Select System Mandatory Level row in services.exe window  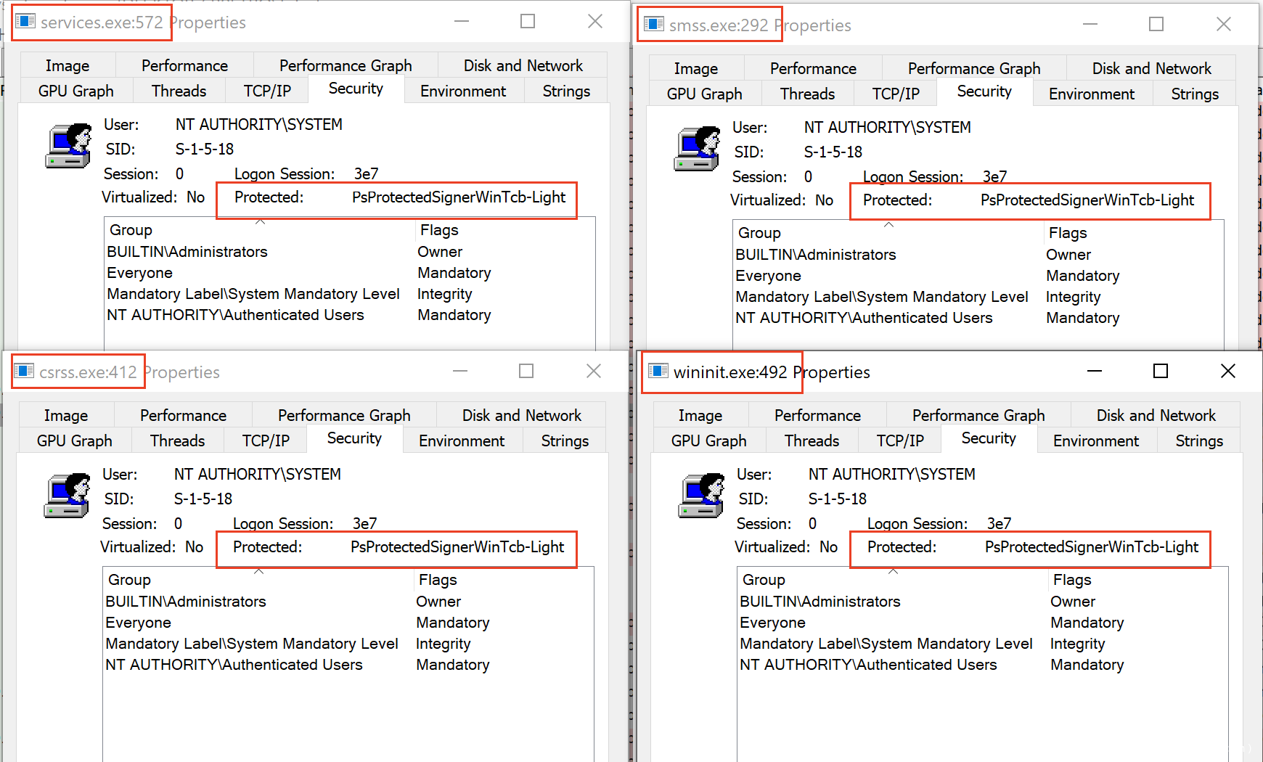[350, 294]
